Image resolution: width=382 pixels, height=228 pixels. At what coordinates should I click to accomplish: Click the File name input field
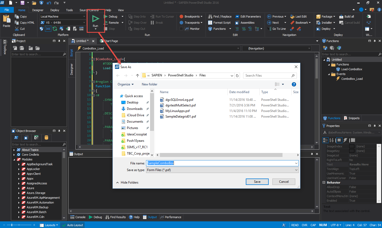[222, 163]
